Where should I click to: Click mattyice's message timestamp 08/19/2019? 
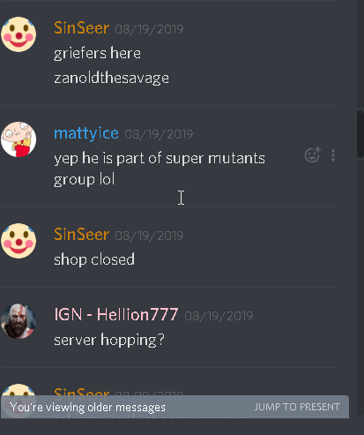pyautogui.click(x=159, y=134)
